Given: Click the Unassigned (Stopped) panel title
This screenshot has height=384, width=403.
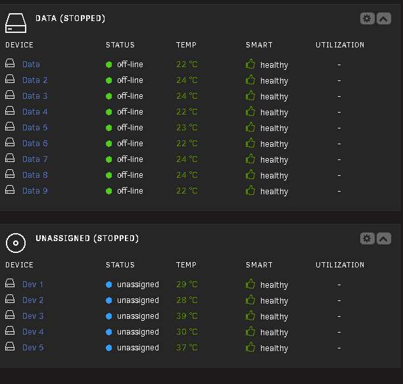Looking at the screenshot, I should pyautogui.click(x=87, y=238).
